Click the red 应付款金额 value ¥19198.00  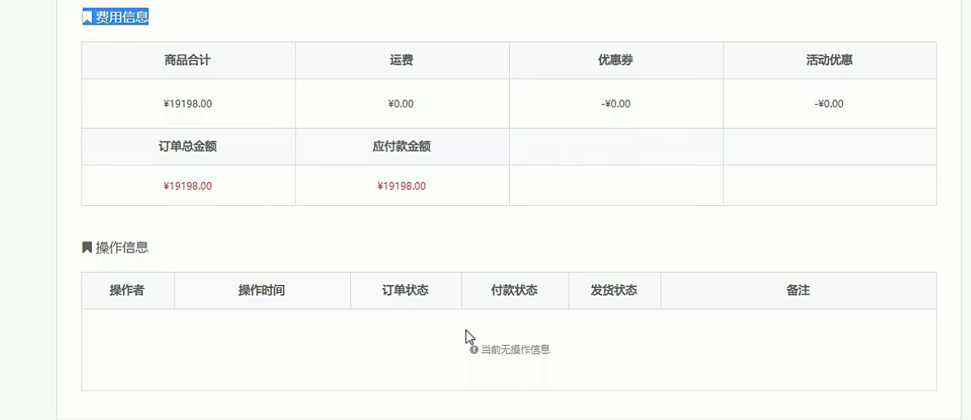coord(402,186)
